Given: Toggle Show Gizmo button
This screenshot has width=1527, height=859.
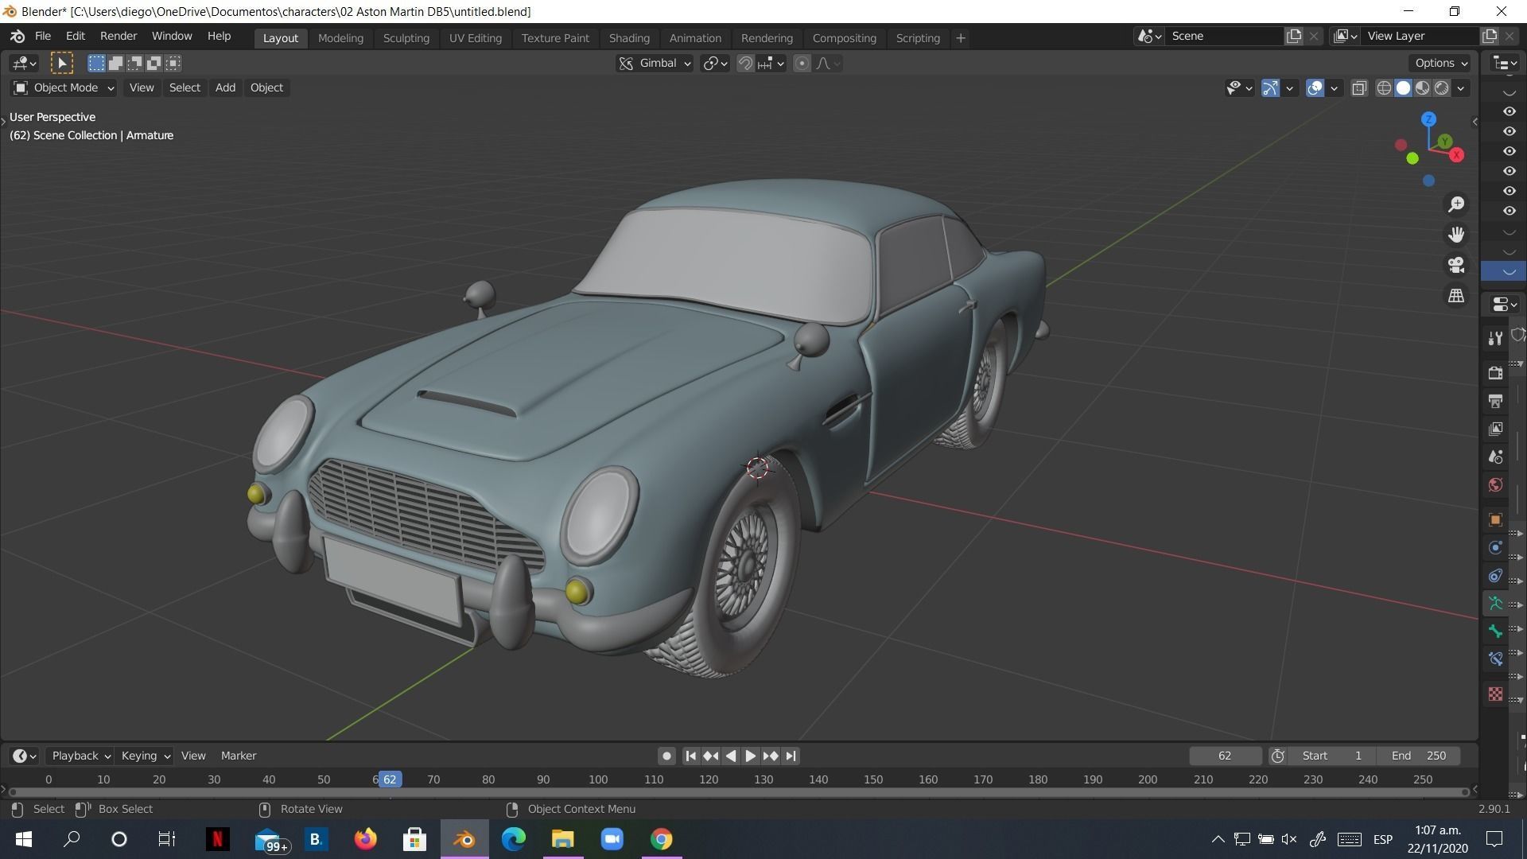Looking at the screenshot, I should (1270, 88).
